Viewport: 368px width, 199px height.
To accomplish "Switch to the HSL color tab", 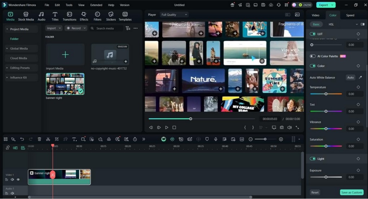I will point(331,24).
